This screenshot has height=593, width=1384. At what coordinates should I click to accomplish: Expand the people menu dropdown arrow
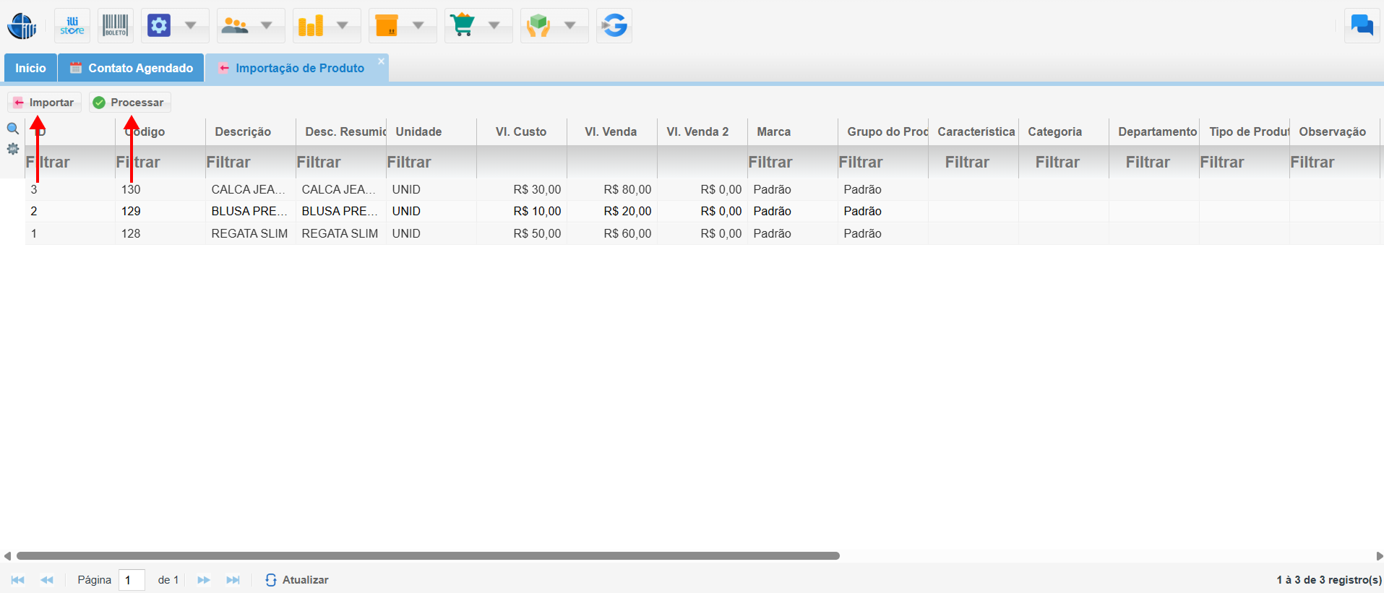point(267,26)
